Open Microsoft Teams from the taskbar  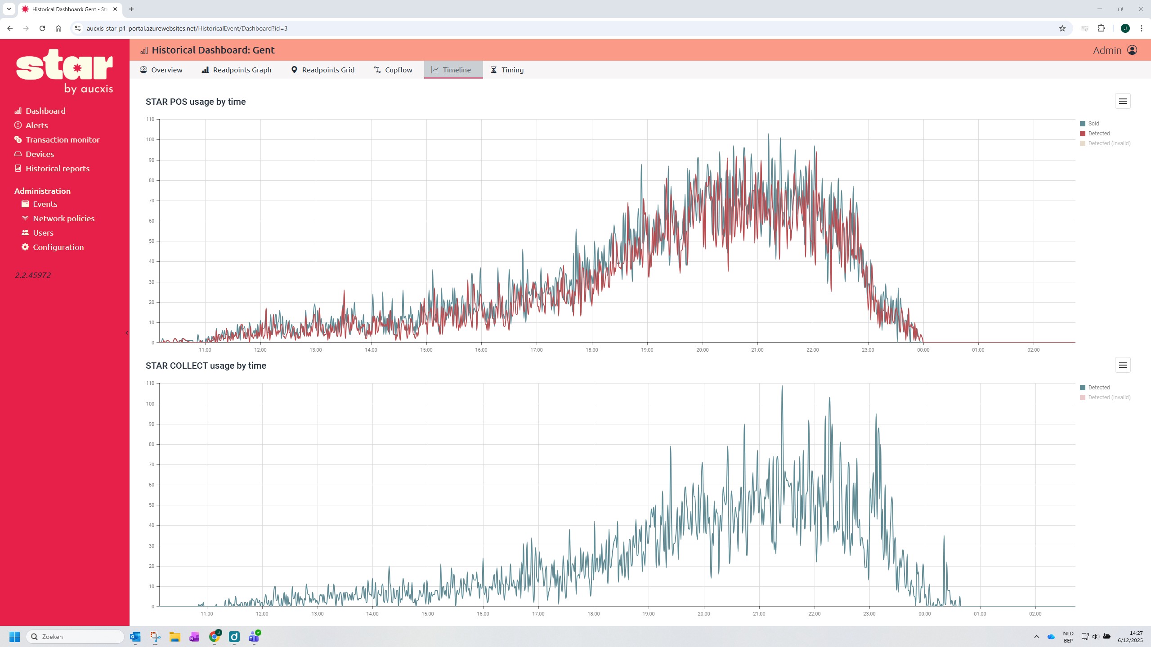click(x=254, y=637)
